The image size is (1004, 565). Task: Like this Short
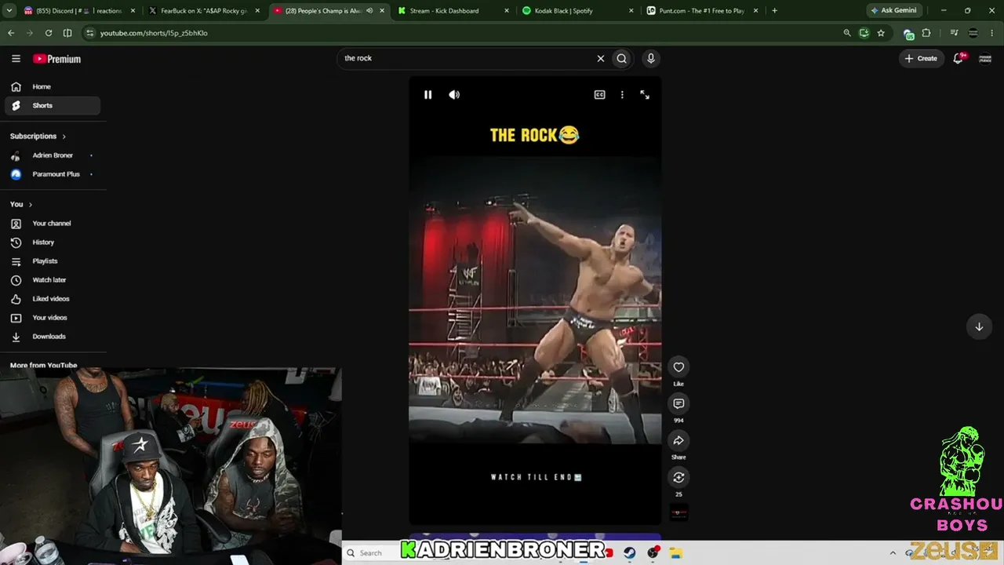[x=678, y=367]
